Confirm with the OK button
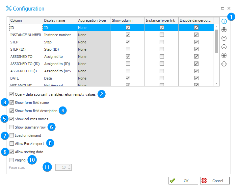This screenshot has height=192, width=237. (x=183, y=181)
